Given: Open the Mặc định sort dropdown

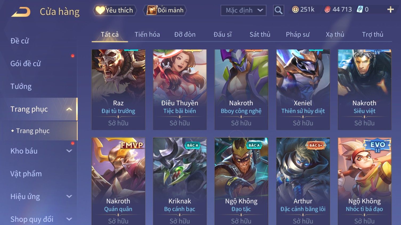Looking at the screenshot, I should click(243, 10).
